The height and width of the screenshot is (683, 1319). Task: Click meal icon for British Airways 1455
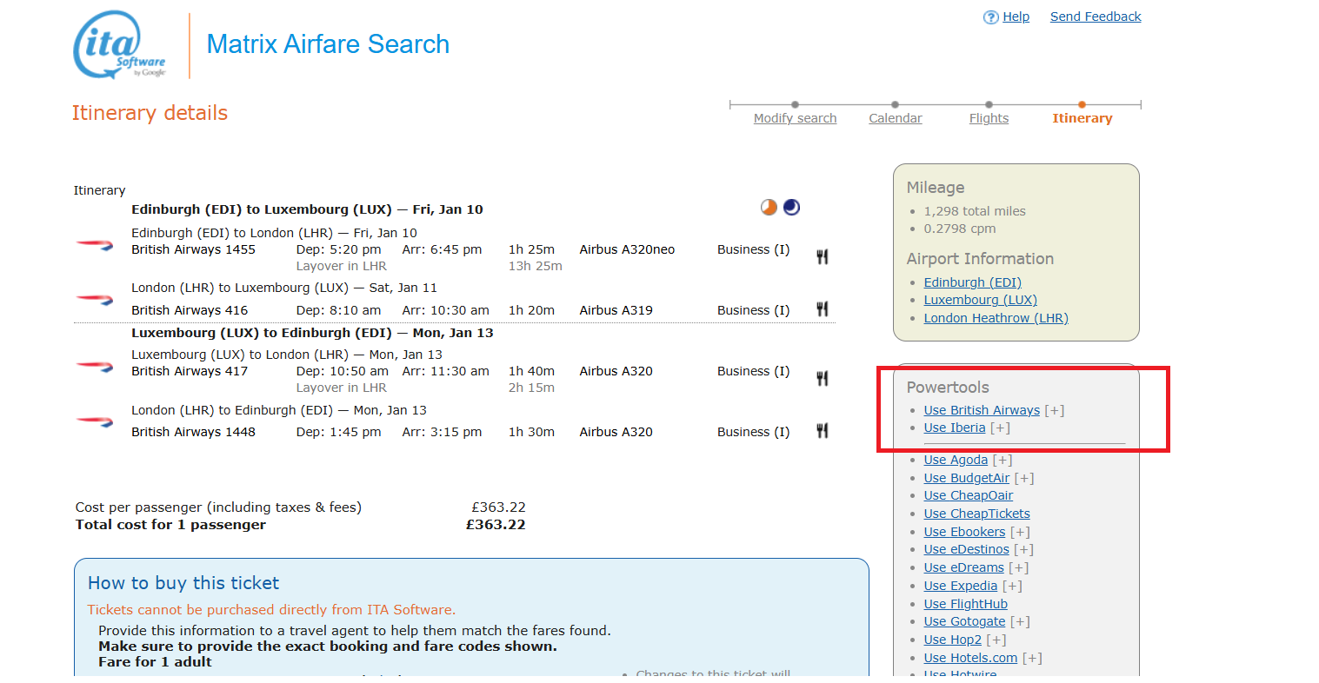coord(822,256)
